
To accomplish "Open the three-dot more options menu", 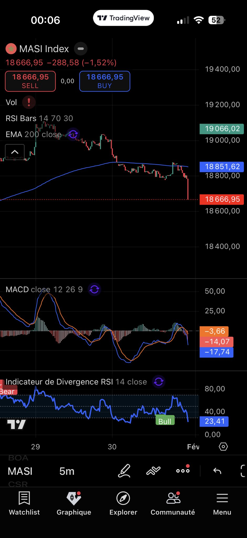I will tap(183, 471).
